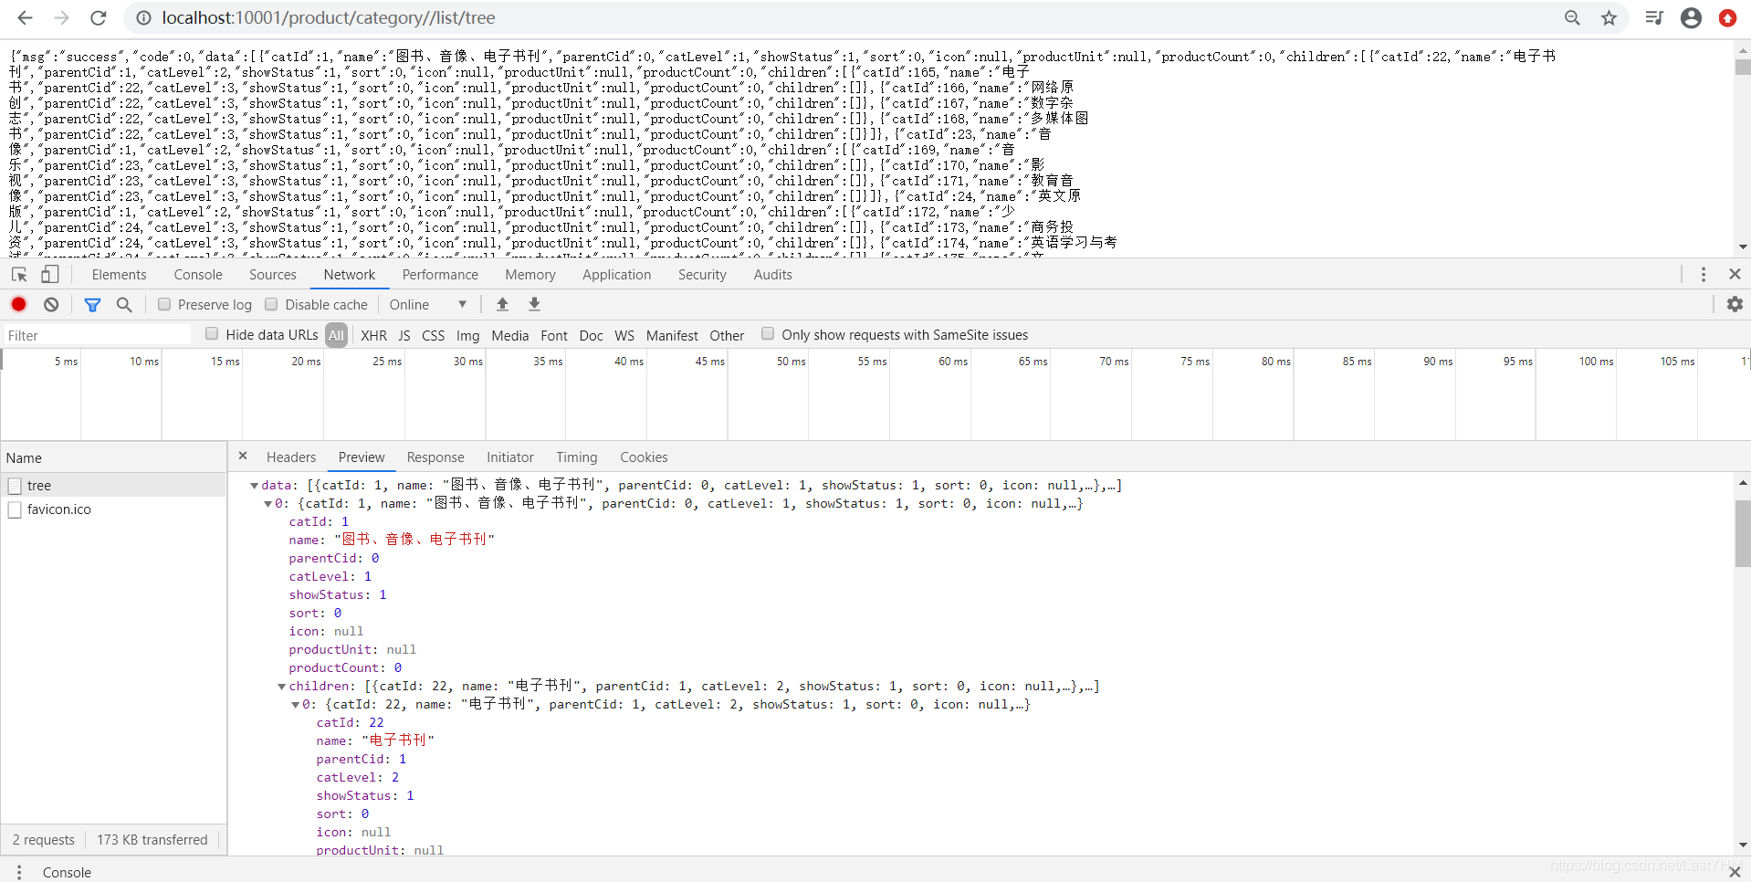Show request Headers tab

tap(291, 457)
